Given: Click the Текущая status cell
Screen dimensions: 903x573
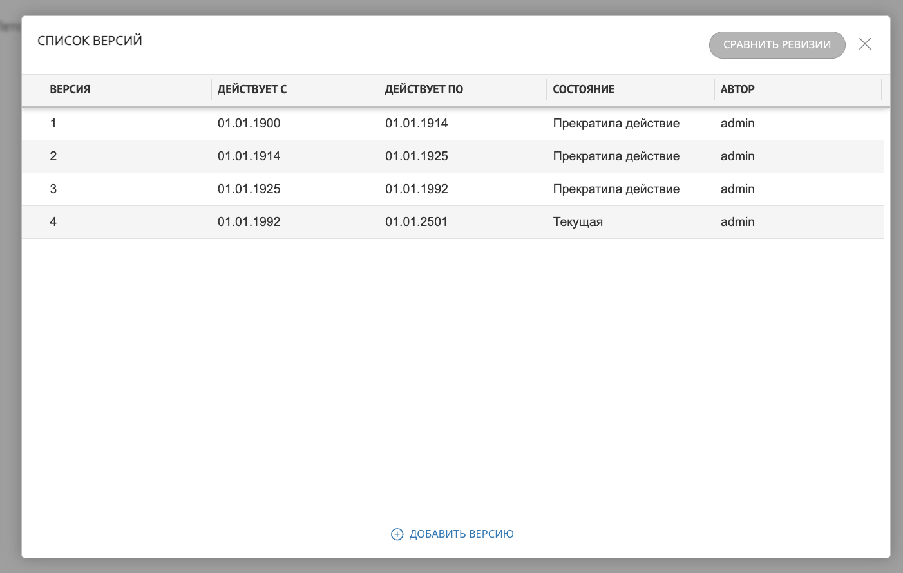Looking at the screenshot, I should pyautogui.click(x=578, y=222).
